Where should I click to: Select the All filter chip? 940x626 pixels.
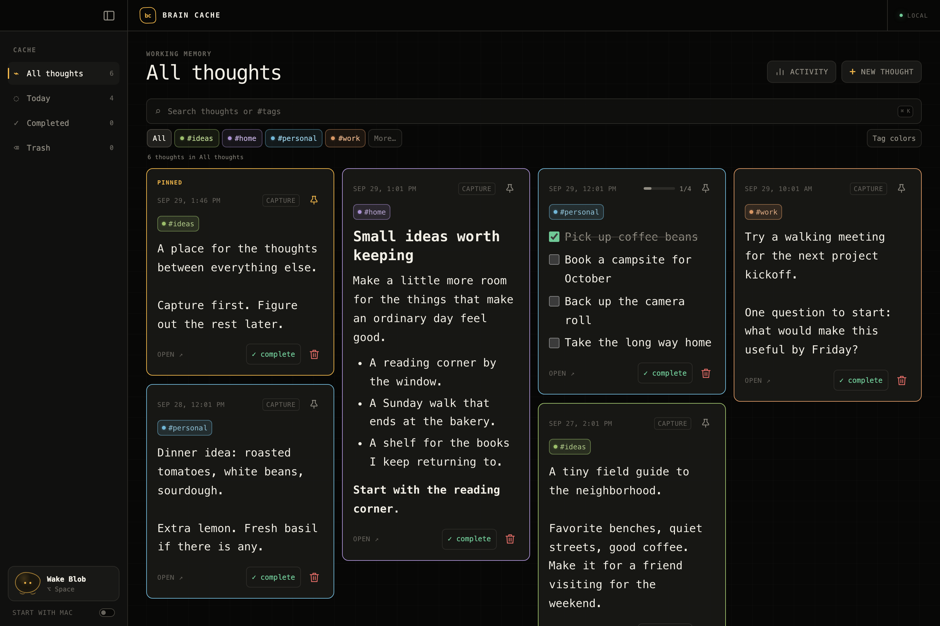[x=159, y=138]
